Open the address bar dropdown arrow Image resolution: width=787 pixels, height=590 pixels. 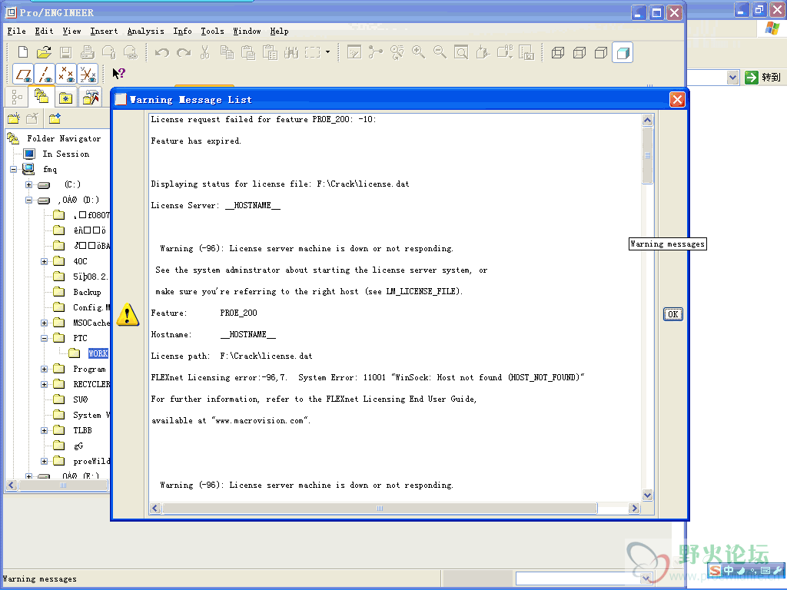click(x=732, y=78)
